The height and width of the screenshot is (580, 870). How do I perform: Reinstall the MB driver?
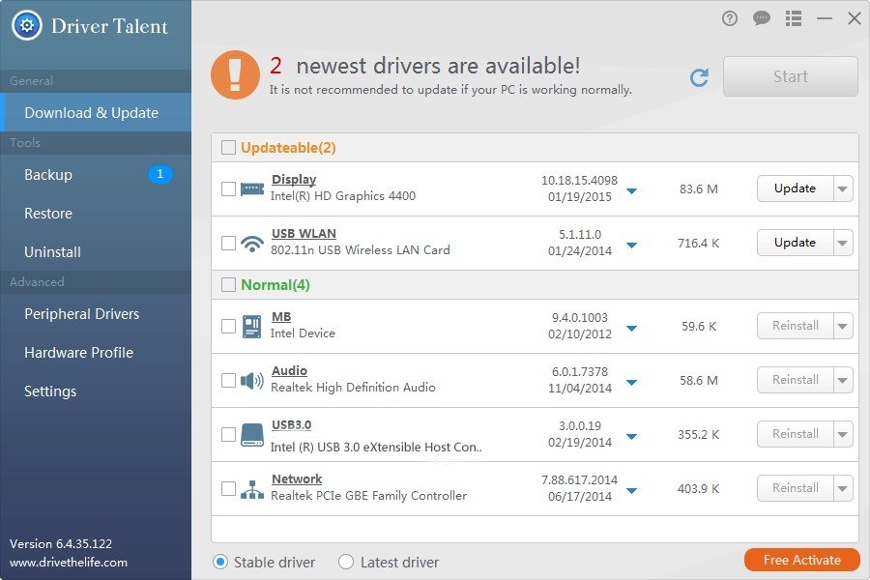tap(796, 326)
